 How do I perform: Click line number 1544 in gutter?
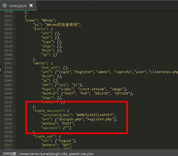pyautogui.click(x=8, y=72)
